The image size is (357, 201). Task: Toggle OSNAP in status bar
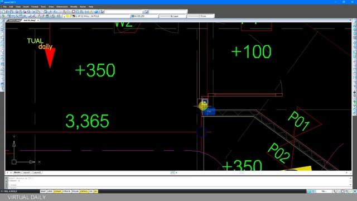(57, 192)
